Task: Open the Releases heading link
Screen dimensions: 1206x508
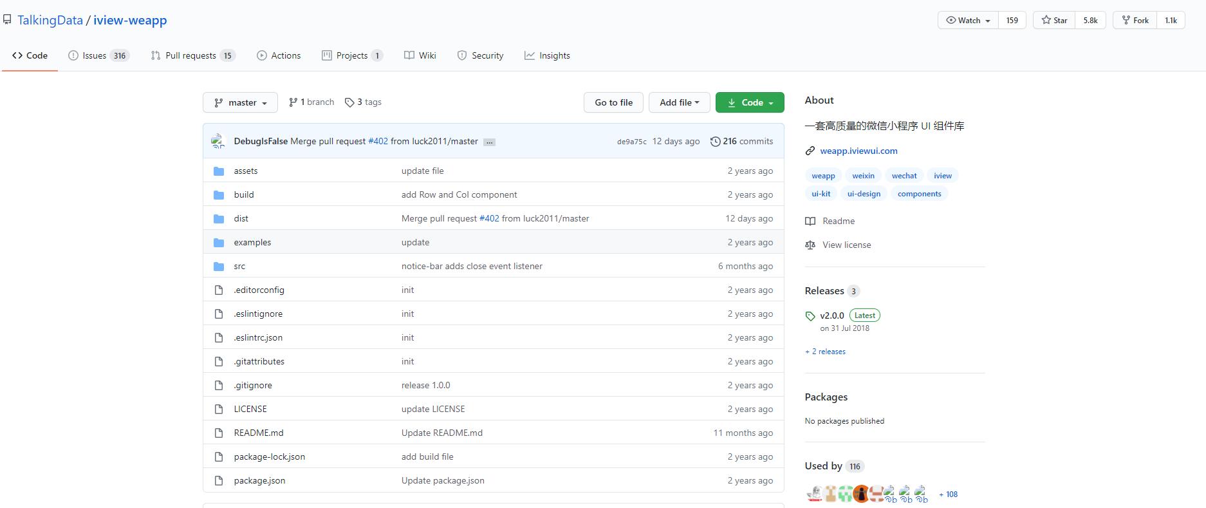Action: (x=832, y=291)
